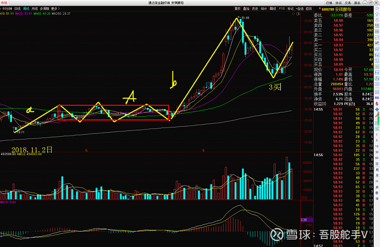Click the up arrow icon in right toolbar
380x247 pixels.
377,14
